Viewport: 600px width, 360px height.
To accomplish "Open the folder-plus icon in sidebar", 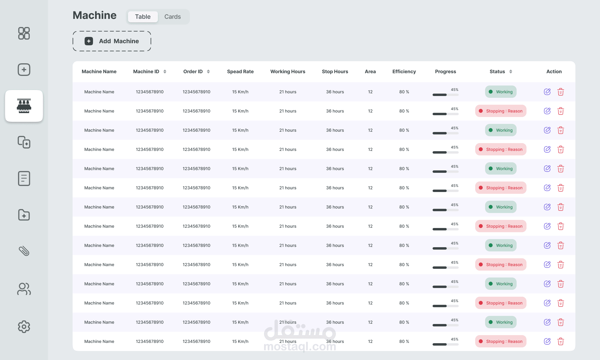I will point(24,215).
